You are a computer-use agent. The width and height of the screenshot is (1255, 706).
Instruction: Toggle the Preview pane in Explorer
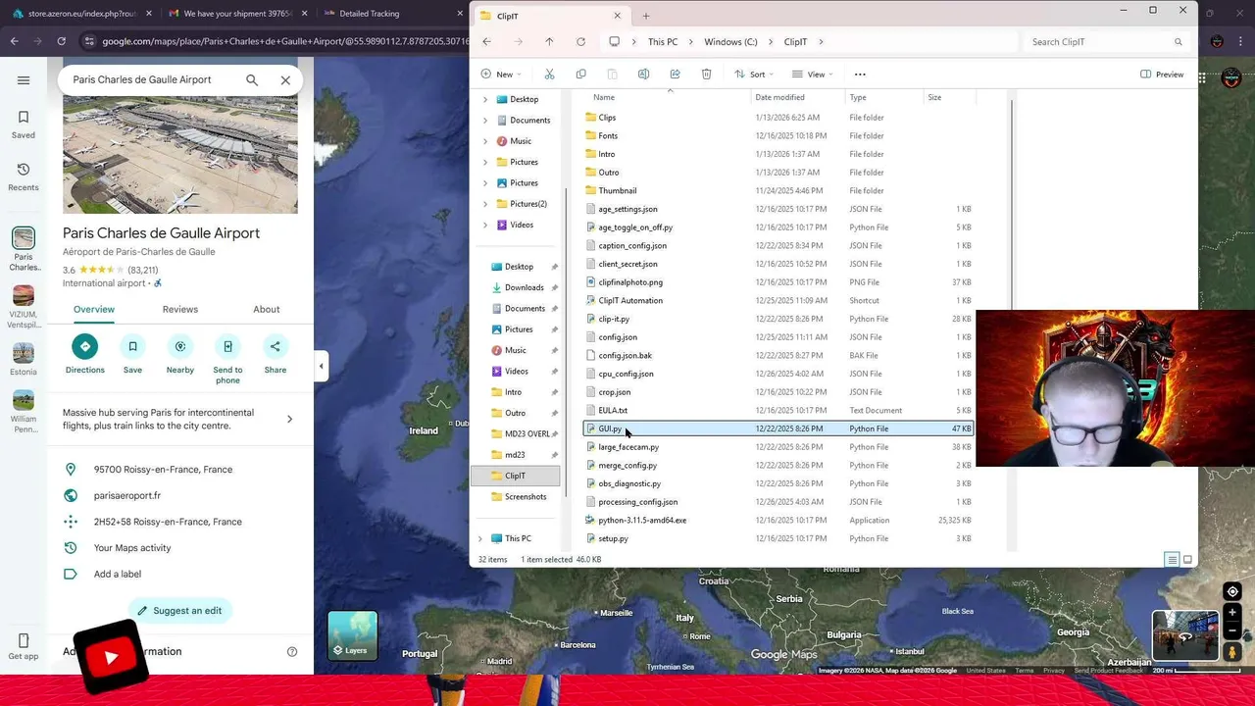pyautogui.click(x=1162, y=75)
